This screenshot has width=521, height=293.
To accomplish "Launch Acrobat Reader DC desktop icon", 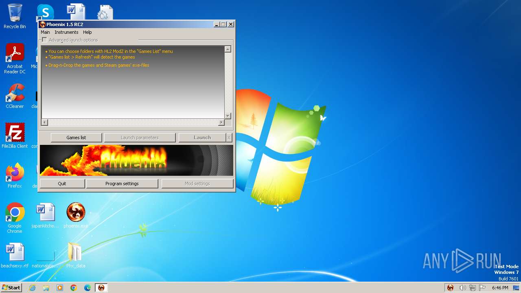I will point(15,59).
